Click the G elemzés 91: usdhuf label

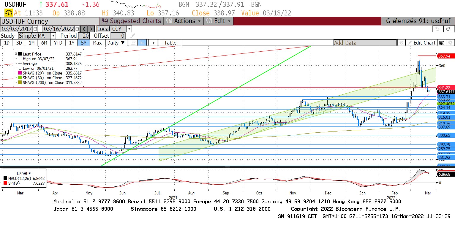click(418, 21)
